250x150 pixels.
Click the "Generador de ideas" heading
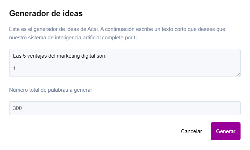46,13
